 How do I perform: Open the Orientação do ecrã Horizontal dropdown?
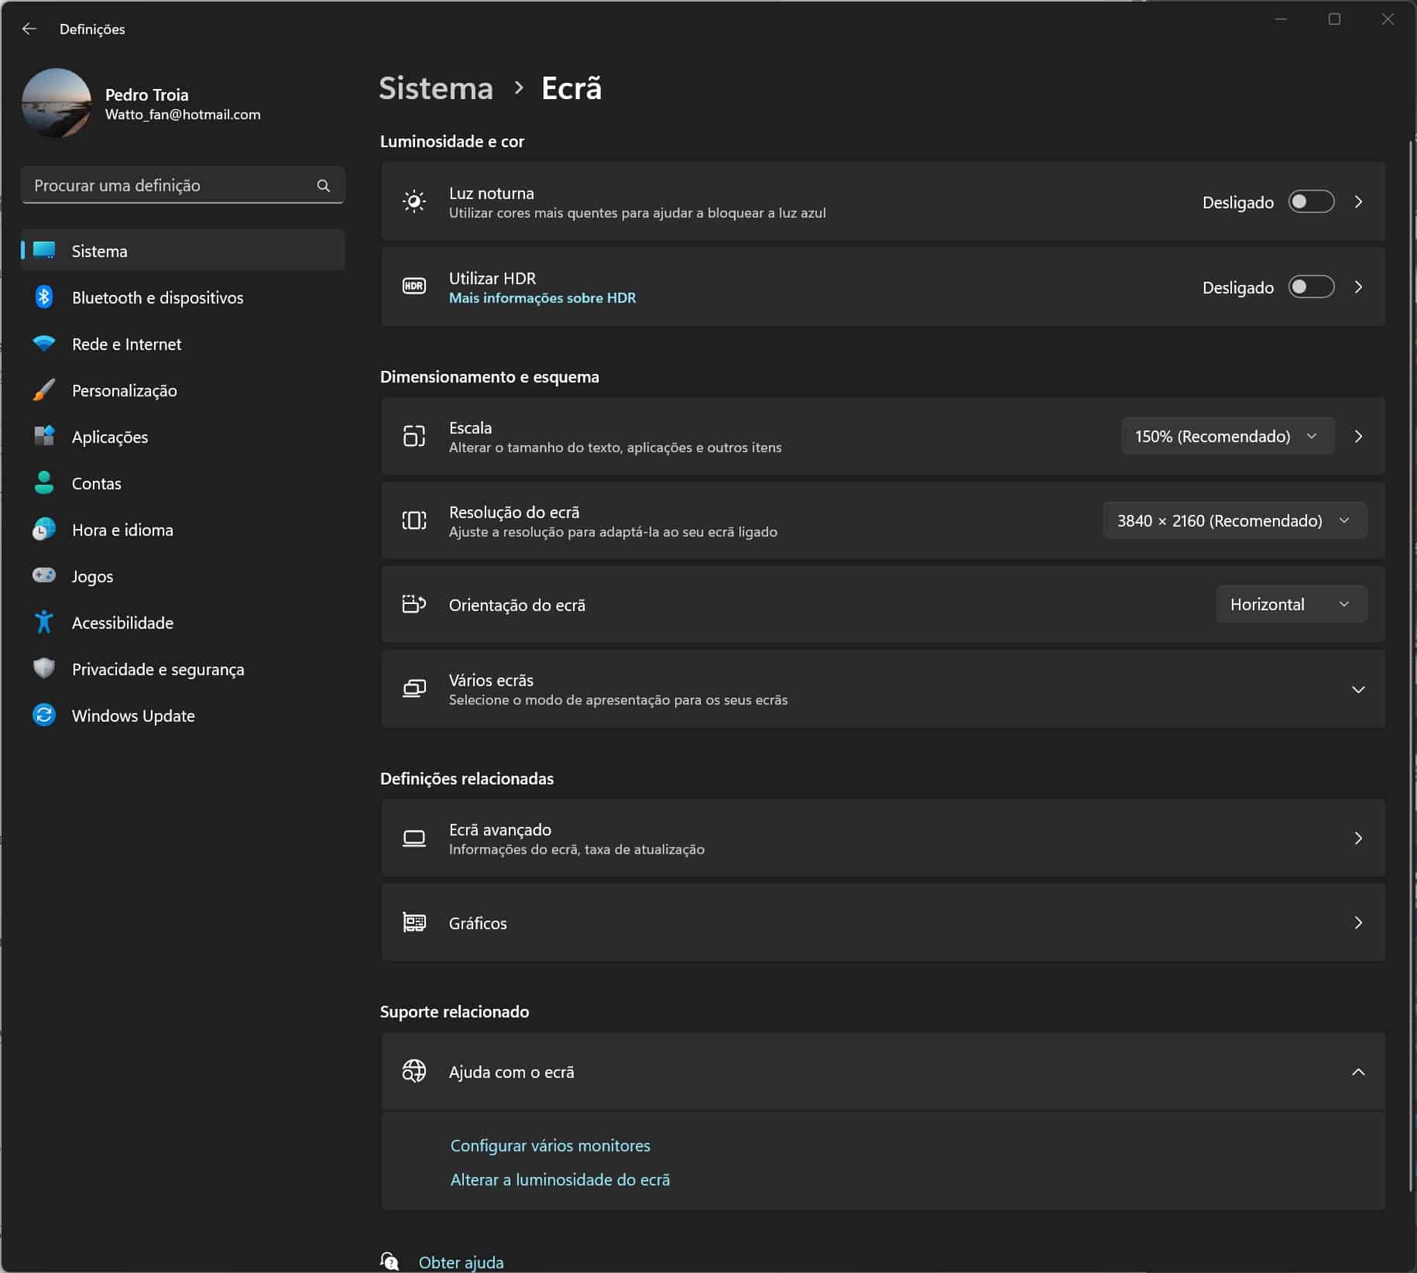(x=1290, y=604)
